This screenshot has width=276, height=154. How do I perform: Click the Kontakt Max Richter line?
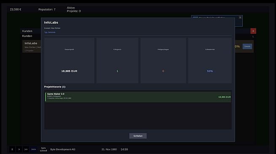coord(52,28)
